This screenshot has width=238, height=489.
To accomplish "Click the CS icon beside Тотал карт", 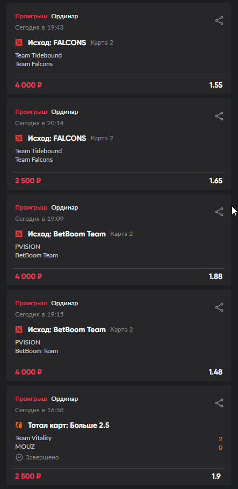I will (x=19, y=425).
